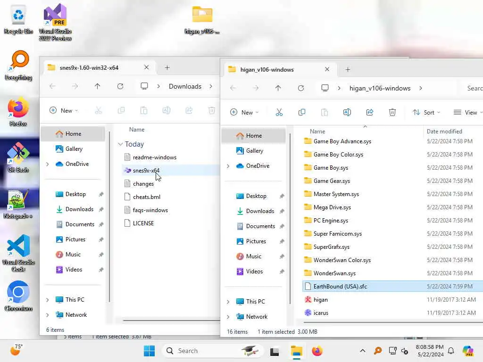This screenshot has width=483, height=362.
Task: Select Firefox desktop shortcut
Action: pos(18,111)
